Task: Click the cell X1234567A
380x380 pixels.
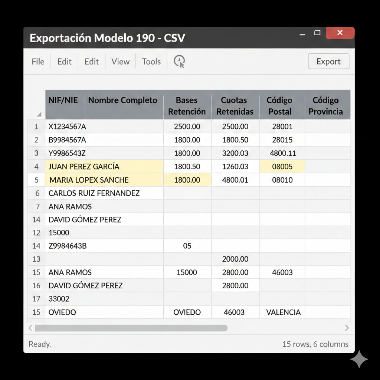Action: pos(104,127)
